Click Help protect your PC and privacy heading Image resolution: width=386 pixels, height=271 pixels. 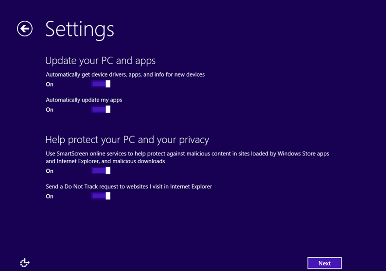click(x=127, y=140)
